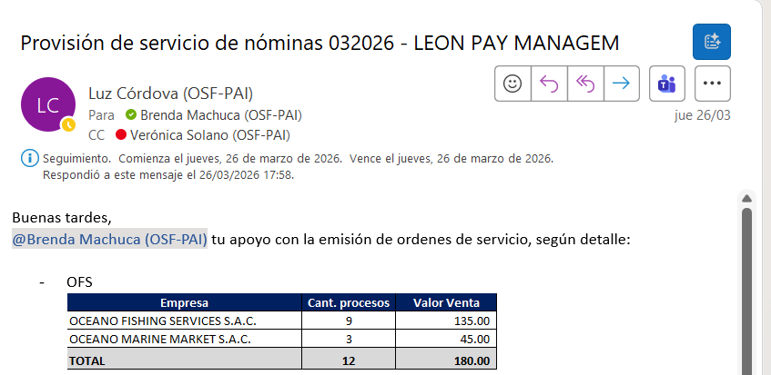Share email to Teams
The height and width of the screenshot is (375, 771).
click(x=666, y=84)
